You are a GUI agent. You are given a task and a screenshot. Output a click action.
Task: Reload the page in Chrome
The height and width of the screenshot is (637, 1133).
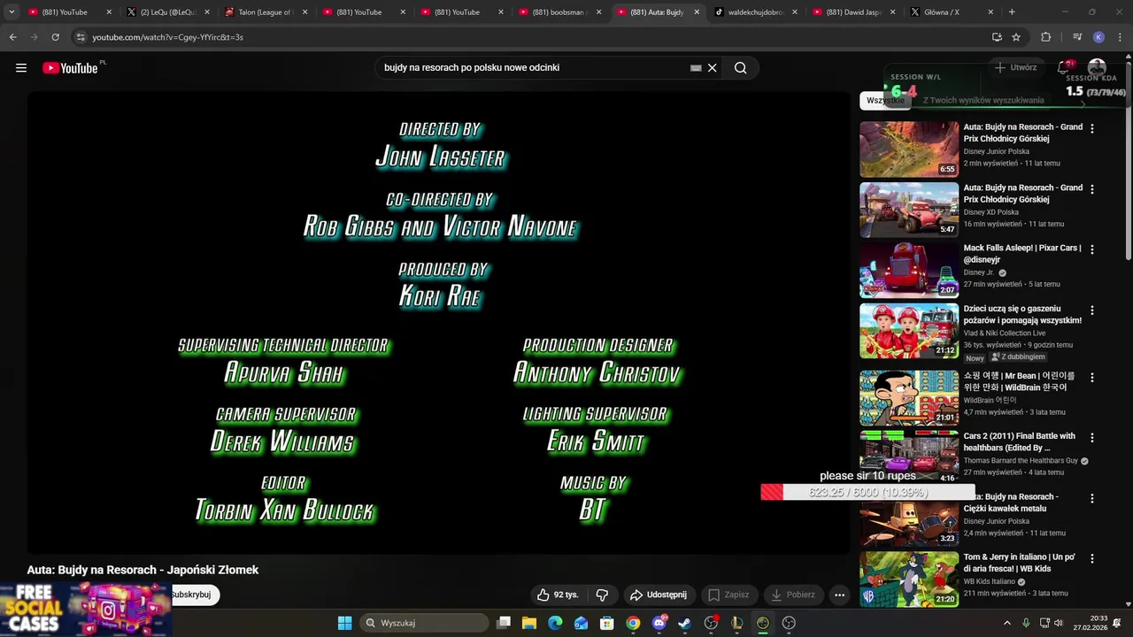coord(55,37)
